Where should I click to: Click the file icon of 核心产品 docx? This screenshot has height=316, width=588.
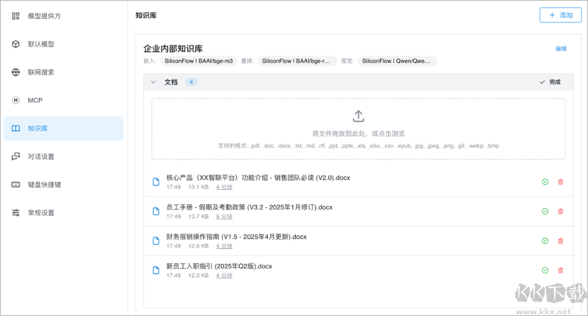[x=156, y=182]
